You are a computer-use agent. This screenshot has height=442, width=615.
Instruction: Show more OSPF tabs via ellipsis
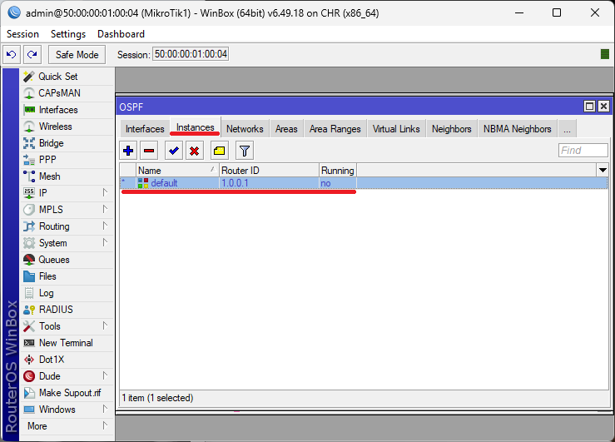[567, 129]
